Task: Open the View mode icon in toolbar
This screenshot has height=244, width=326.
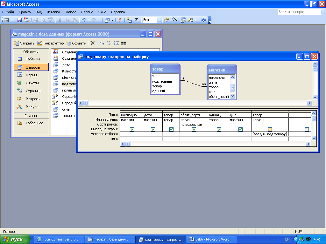Action: [x=6, y=20]
